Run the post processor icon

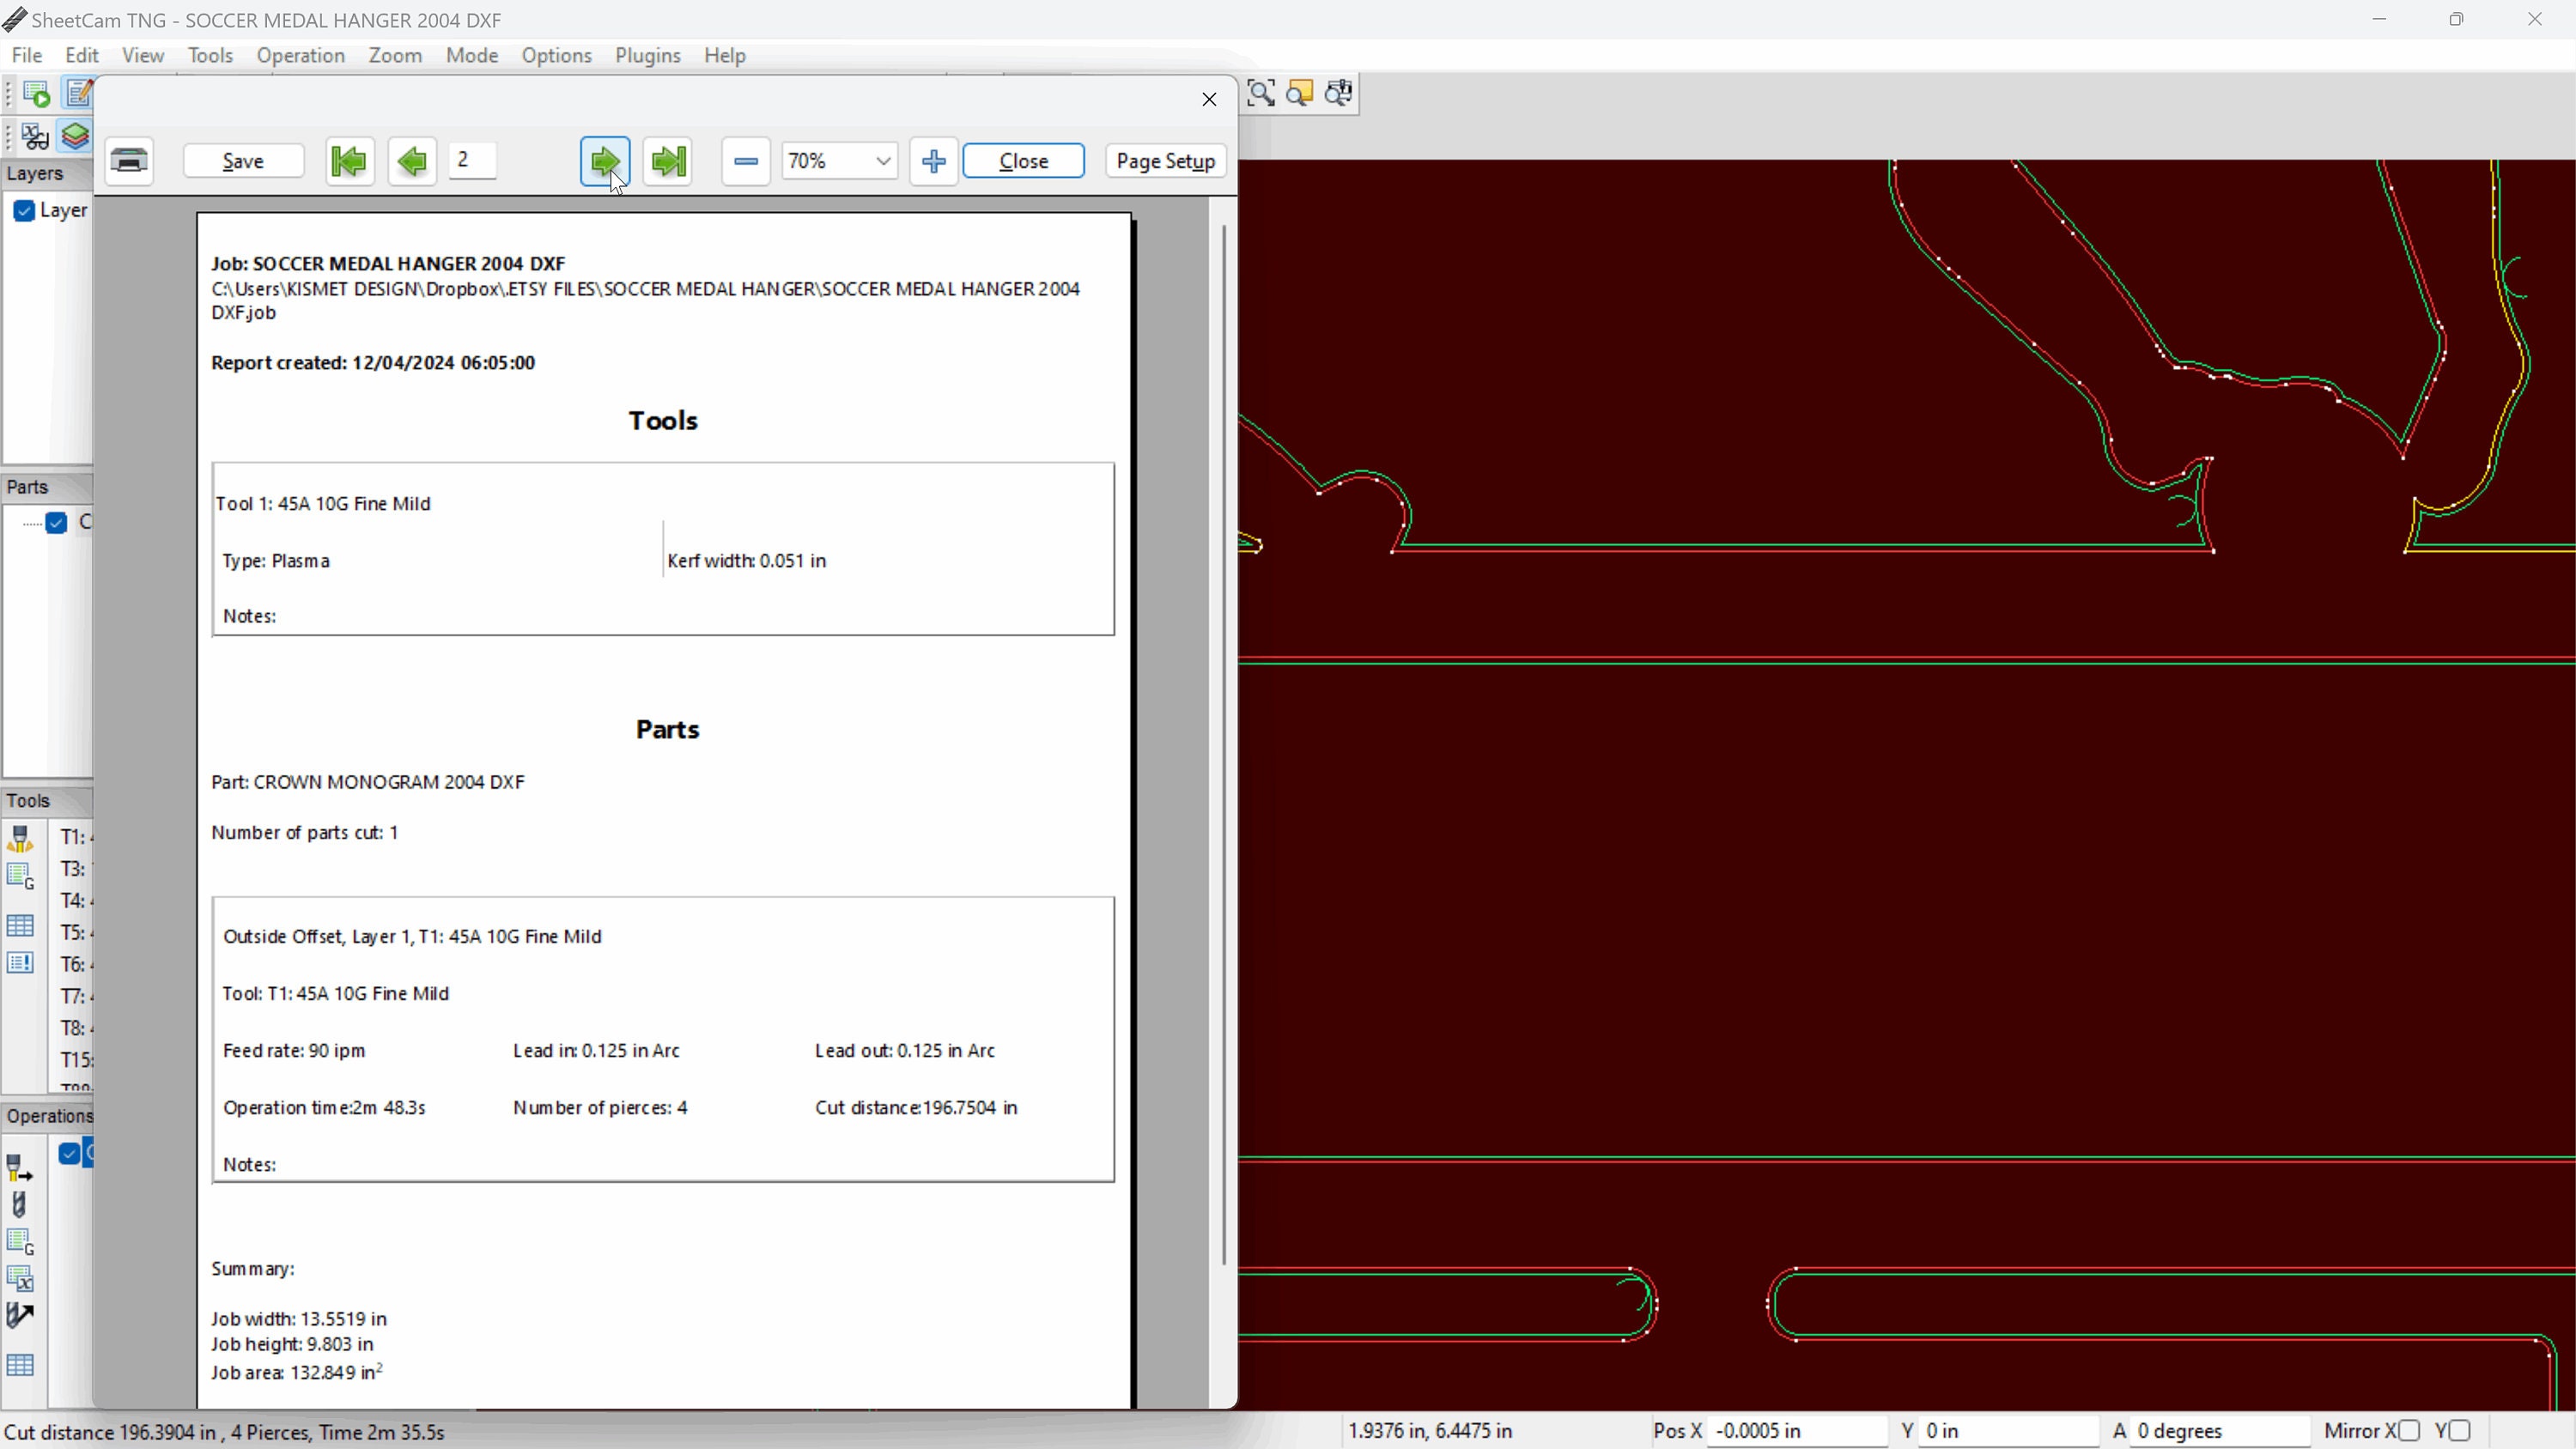point(37,93)
